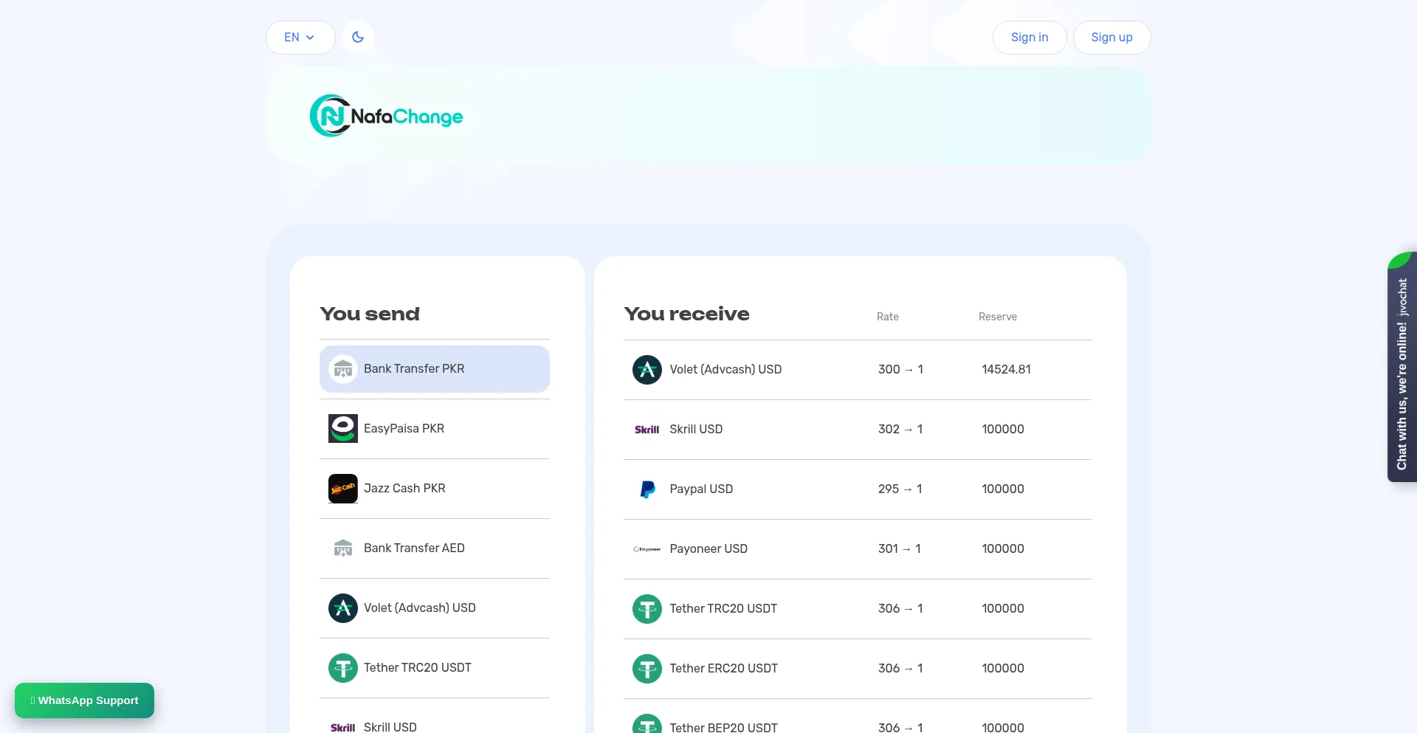Select the EasyPaisa PKR icon in send list
This screenshot has height=733, width=1417.
point(342,428)
